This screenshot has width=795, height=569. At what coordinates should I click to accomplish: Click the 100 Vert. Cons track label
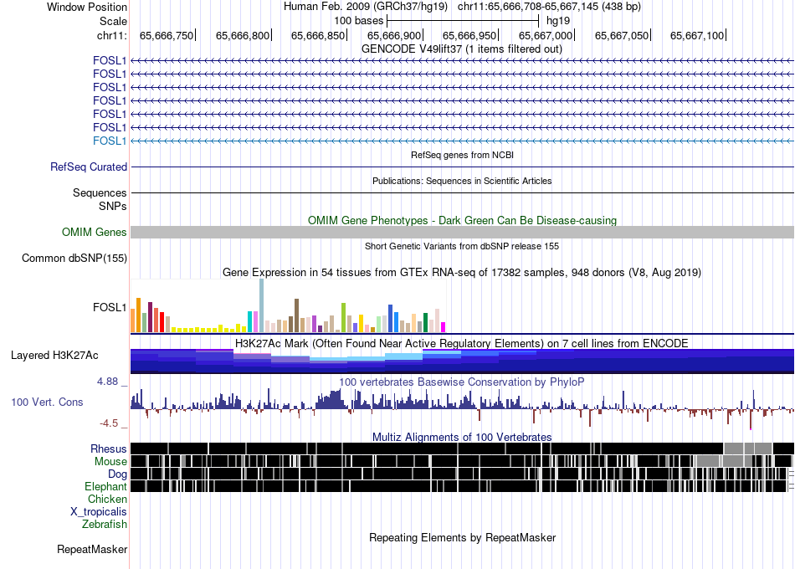47,402
